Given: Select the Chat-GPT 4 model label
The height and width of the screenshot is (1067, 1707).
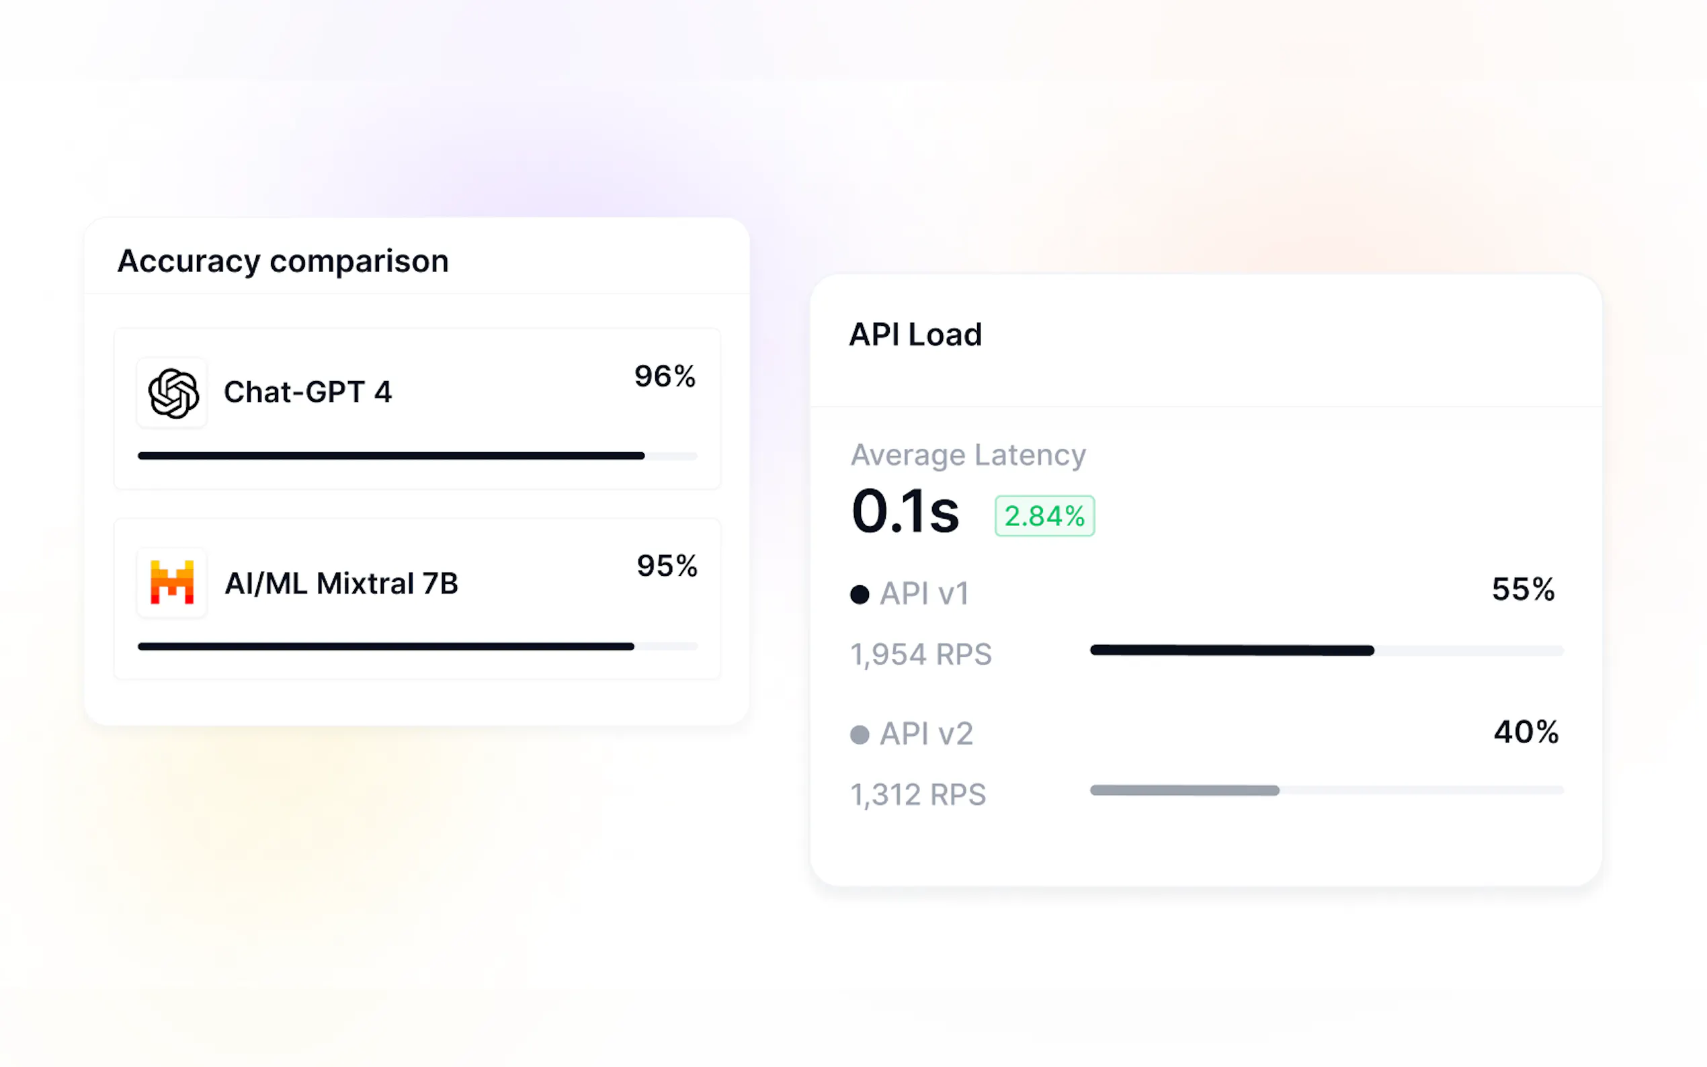Looking at the screenshot, I should tap(308, 392).
